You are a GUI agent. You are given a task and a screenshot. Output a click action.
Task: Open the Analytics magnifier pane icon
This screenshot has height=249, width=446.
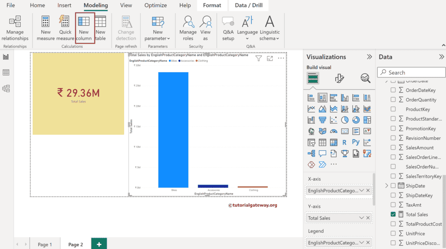[365, 78]
